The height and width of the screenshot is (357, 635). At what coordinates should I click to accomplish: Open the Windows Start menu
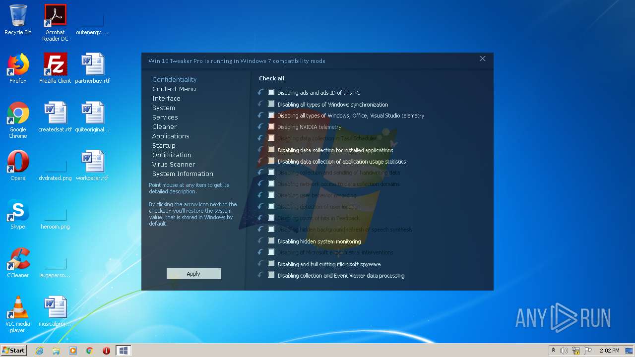(14, 351)
